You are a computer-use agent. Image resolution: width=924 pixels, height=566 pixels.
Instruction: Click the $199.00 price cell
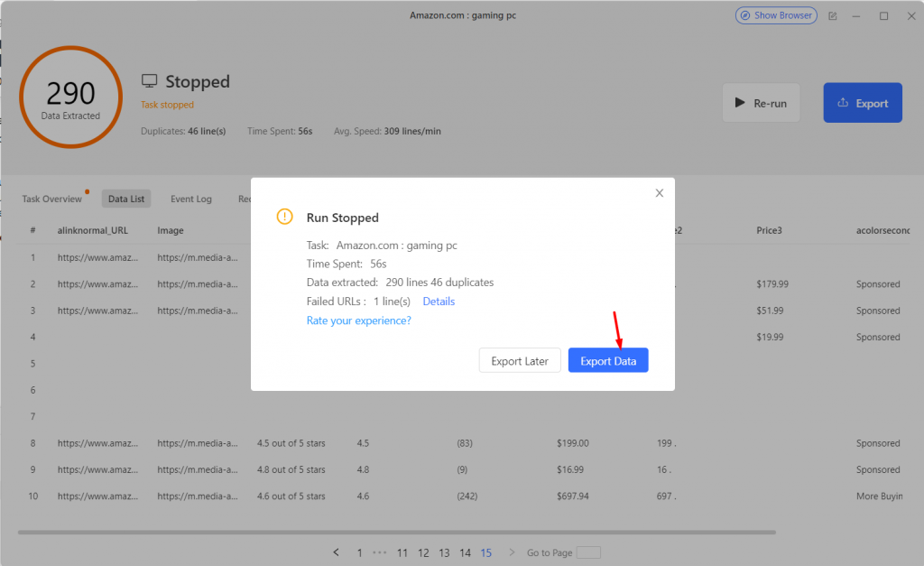[573, 443]
